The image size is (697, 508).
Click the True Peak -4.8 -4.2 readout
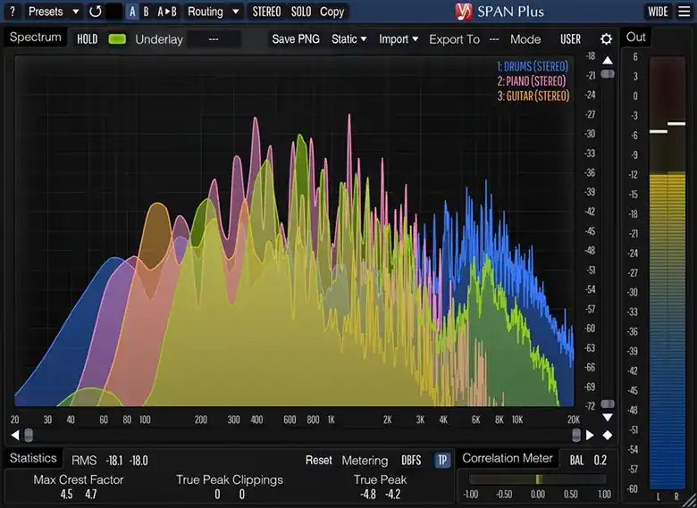coord(380,487)
